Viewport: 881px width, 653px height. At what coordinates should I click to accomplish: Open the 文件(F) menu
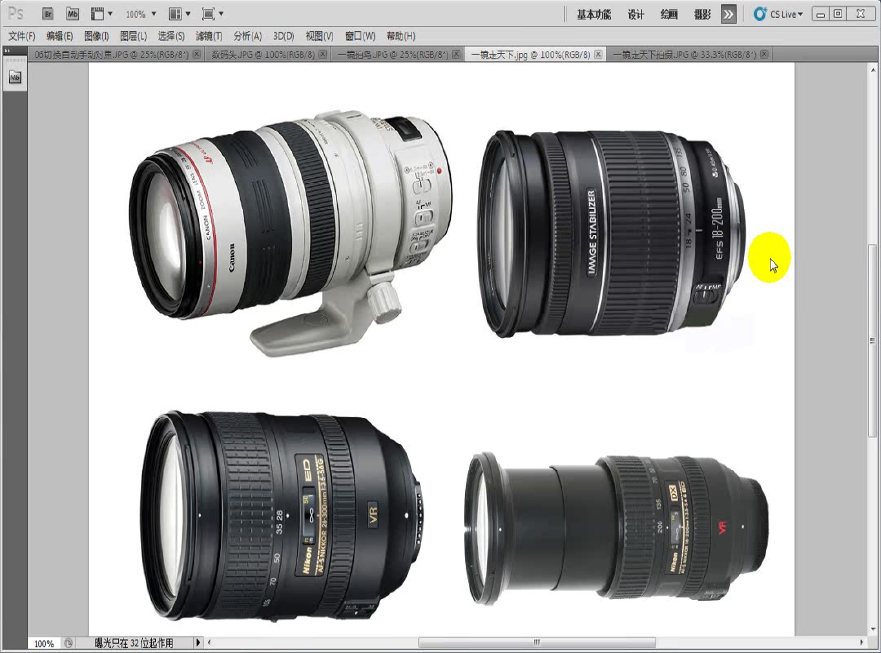click(x=22, y=36)
